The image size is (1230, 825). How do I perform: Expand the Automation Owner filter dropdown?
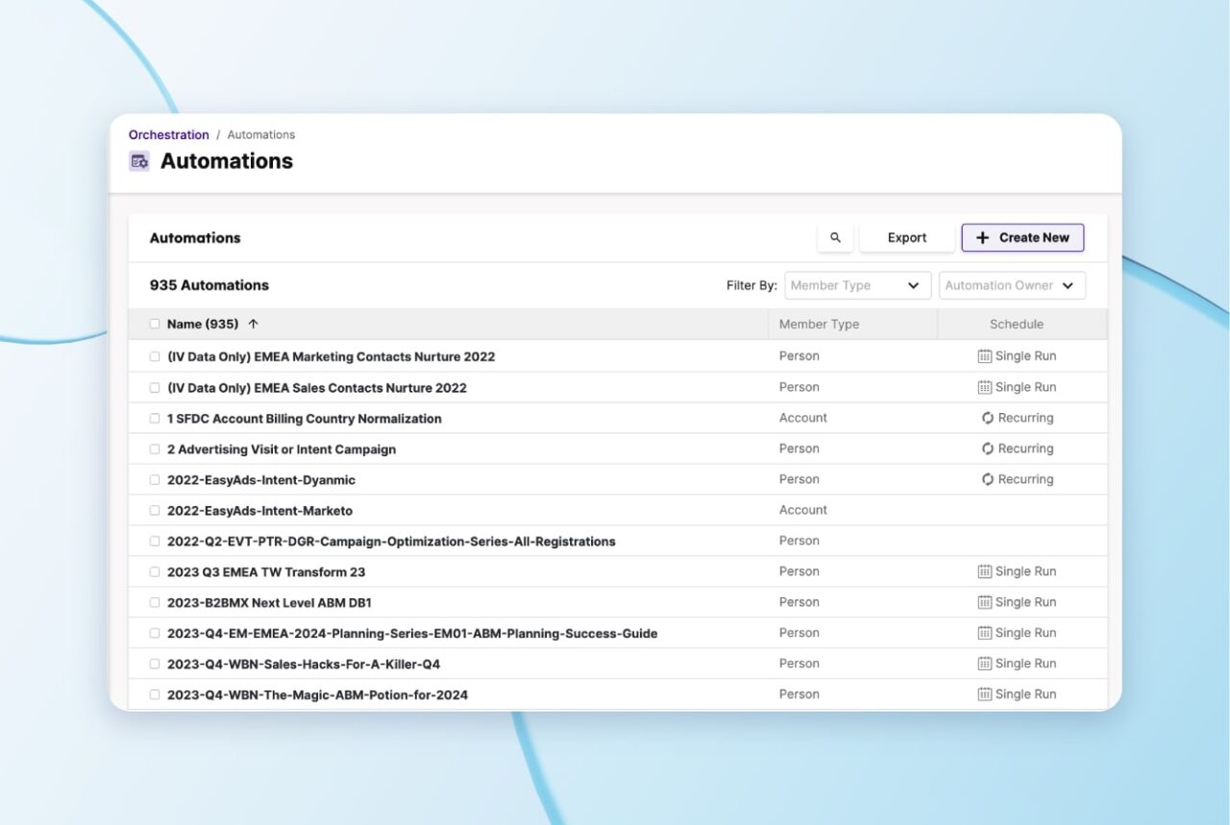point(1012,286)
